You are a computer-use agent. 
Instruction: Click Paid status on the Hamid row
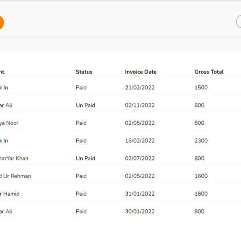tap(81, 194)
